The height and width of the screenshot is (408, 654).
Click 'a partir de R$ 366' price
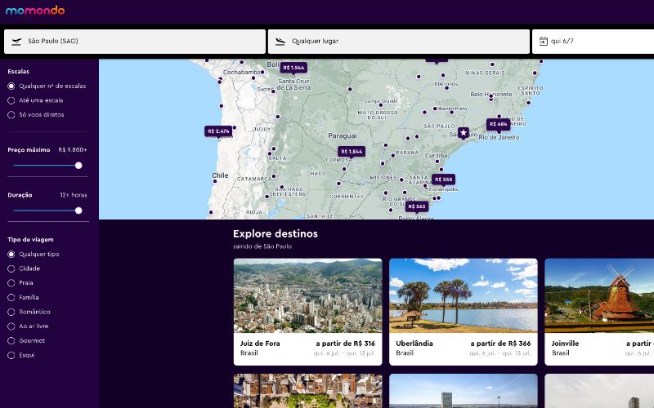click(x=500, y=344)
